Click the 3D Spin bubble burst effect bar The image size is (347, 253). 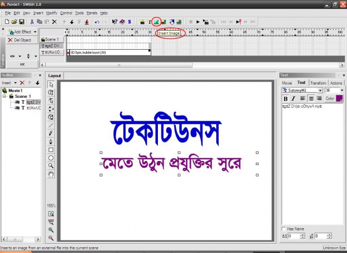coord(110,53)
